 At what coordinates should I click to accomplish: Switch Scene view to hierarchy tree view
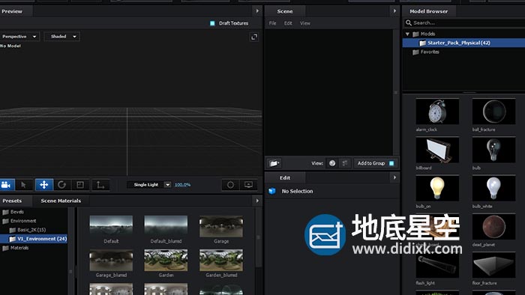[344, 163]
